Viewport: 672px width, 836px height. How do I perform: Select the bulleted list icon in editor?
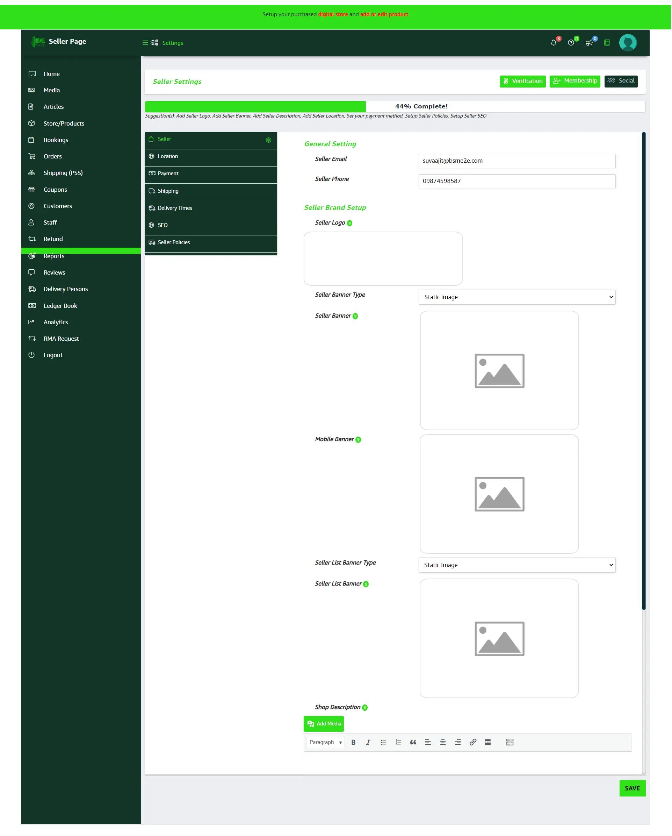pos(383,742)
